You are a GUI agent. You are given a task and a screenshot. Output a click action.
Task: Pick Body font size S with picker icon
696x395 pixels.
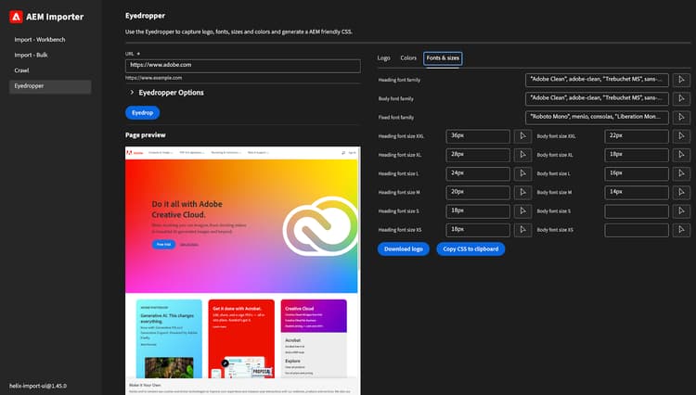tap(681, 211)
